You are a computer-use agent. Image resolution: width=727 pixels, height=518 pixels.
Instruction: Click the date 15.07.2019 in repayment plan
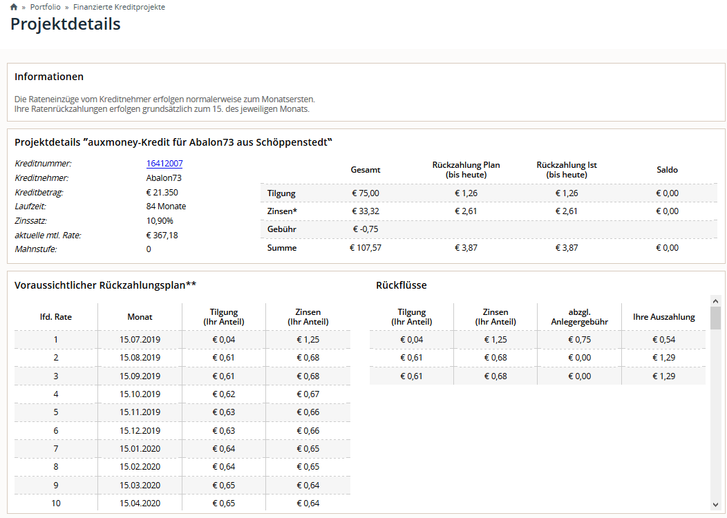click(x=140, y=340)
